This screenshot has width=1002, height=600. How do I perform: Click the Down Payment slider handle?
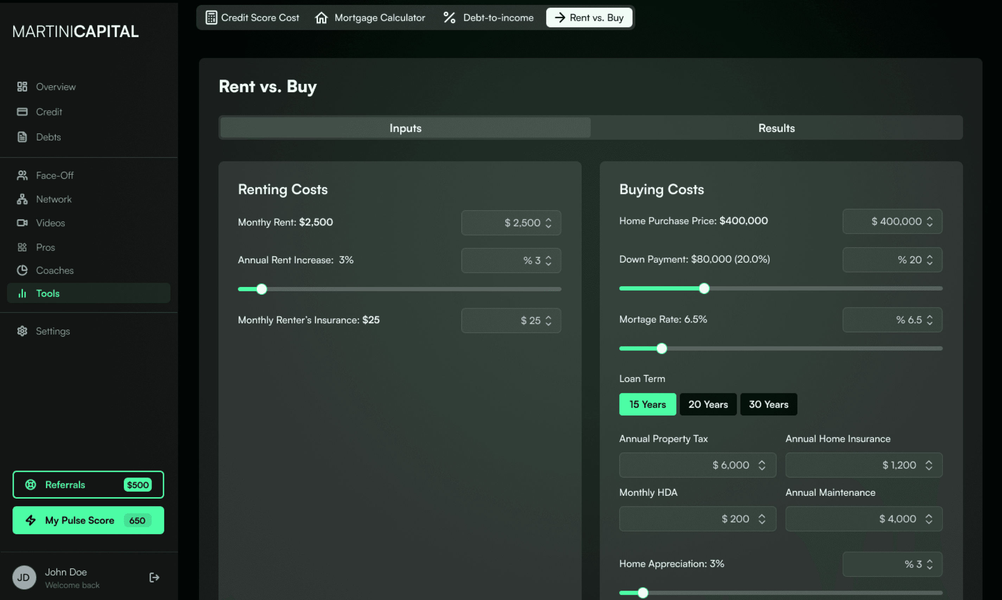[704, 289]
